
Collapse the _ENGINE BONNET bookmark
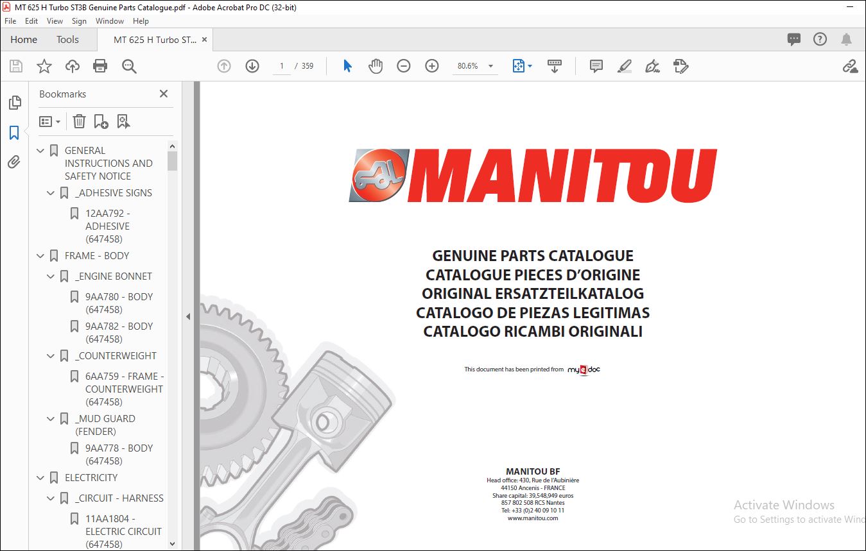point(51,276)
